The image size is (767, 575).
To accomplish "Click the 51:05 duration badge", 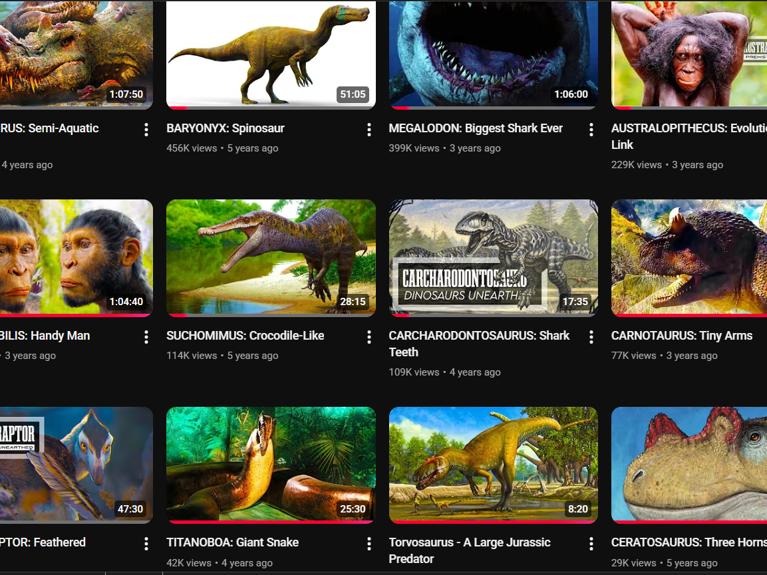I will point(353,94).
